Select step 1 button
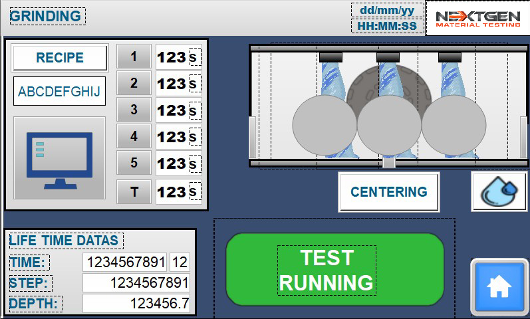Screen dimensions: 530x319 134,56
